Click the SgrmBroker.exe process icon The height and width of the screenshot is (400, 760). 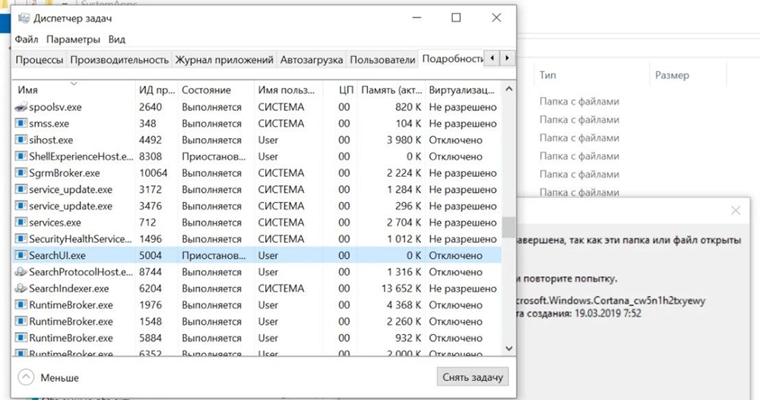click(21, 173)
